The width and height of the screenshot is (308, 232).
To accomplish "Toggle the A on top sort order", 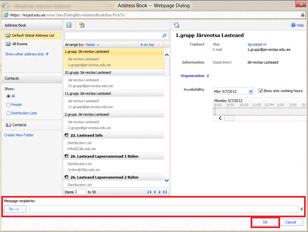I will pyautogui.click(x=151, y=45).
